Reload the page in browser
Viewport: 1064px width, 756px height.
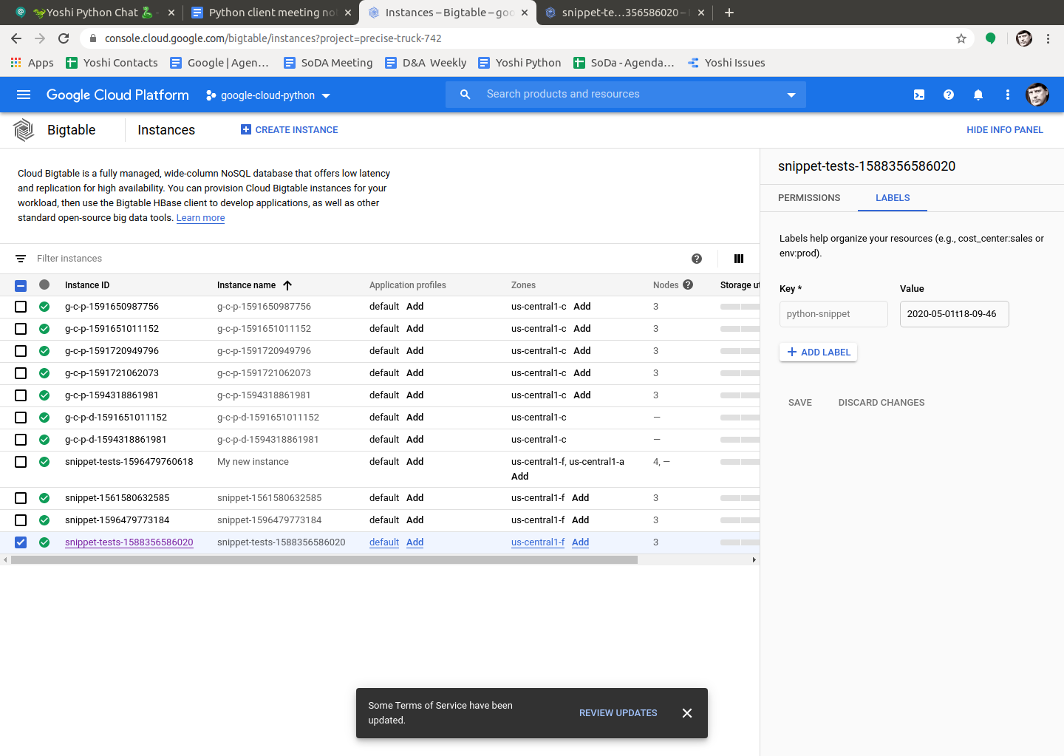click(x=64, y=38)
